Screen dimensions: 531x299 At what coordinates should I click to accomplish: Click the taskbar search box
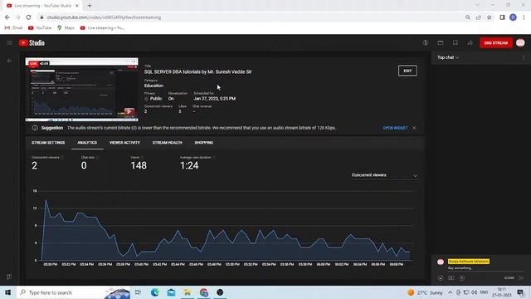[73, 292]
